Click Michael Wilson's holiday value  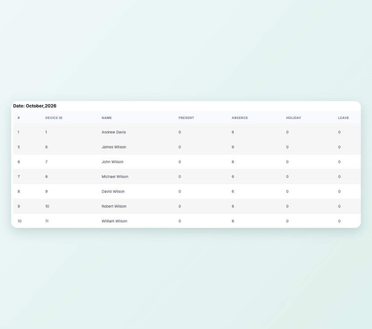pyautogui.click(x=287, y=177)
